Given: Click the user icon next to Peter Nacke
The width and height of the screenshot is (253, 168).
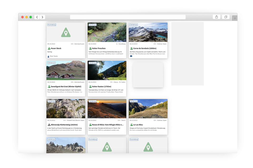Looking at the screenshot, I should [x=48, y=56].
